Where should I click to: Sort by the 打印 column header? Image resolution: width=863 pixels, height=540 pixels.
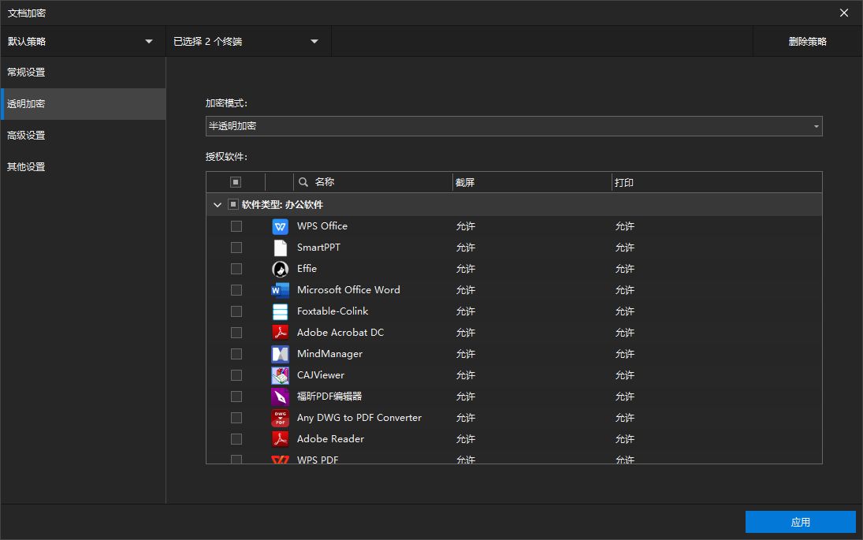click(716, 182)
